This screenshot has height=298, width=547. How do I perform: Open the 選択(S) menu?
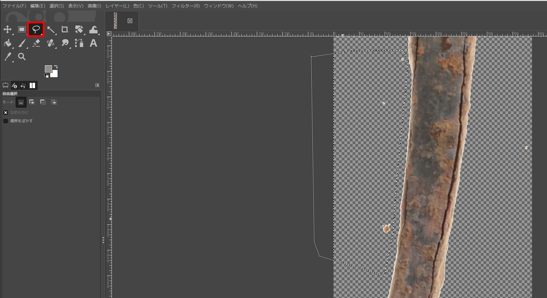click(57, 6)
